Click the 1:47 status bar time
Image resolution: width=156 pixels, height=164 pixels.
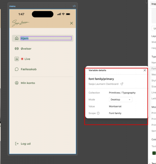pyautogui.click(x=21, y=14)
